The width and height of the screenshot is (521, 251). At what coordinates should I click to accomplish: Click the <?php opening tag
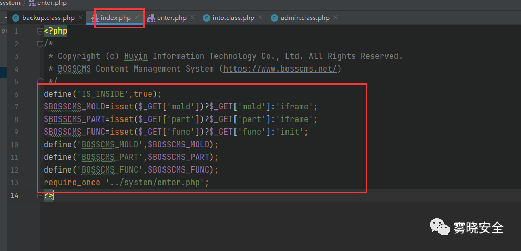pyautogui.click(x=56, y=31)
